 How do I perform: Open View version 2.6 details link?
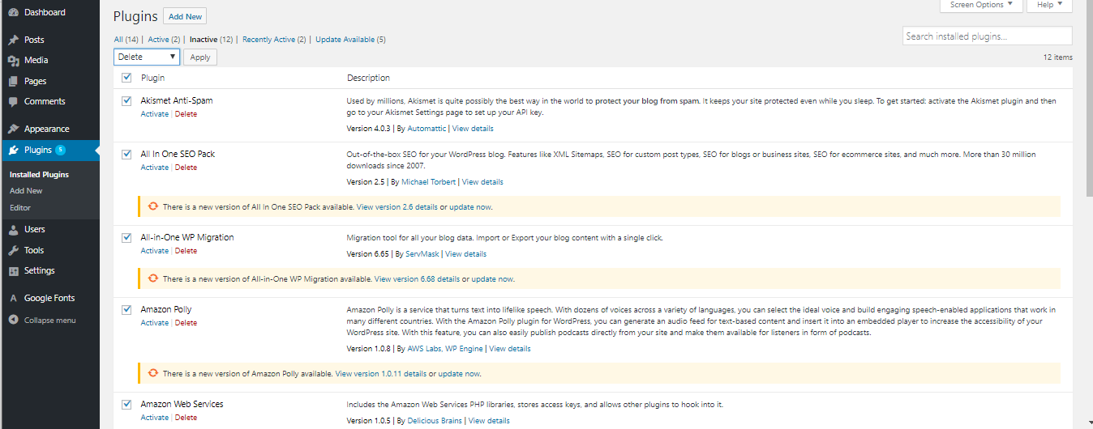click(x=397, y=207)
